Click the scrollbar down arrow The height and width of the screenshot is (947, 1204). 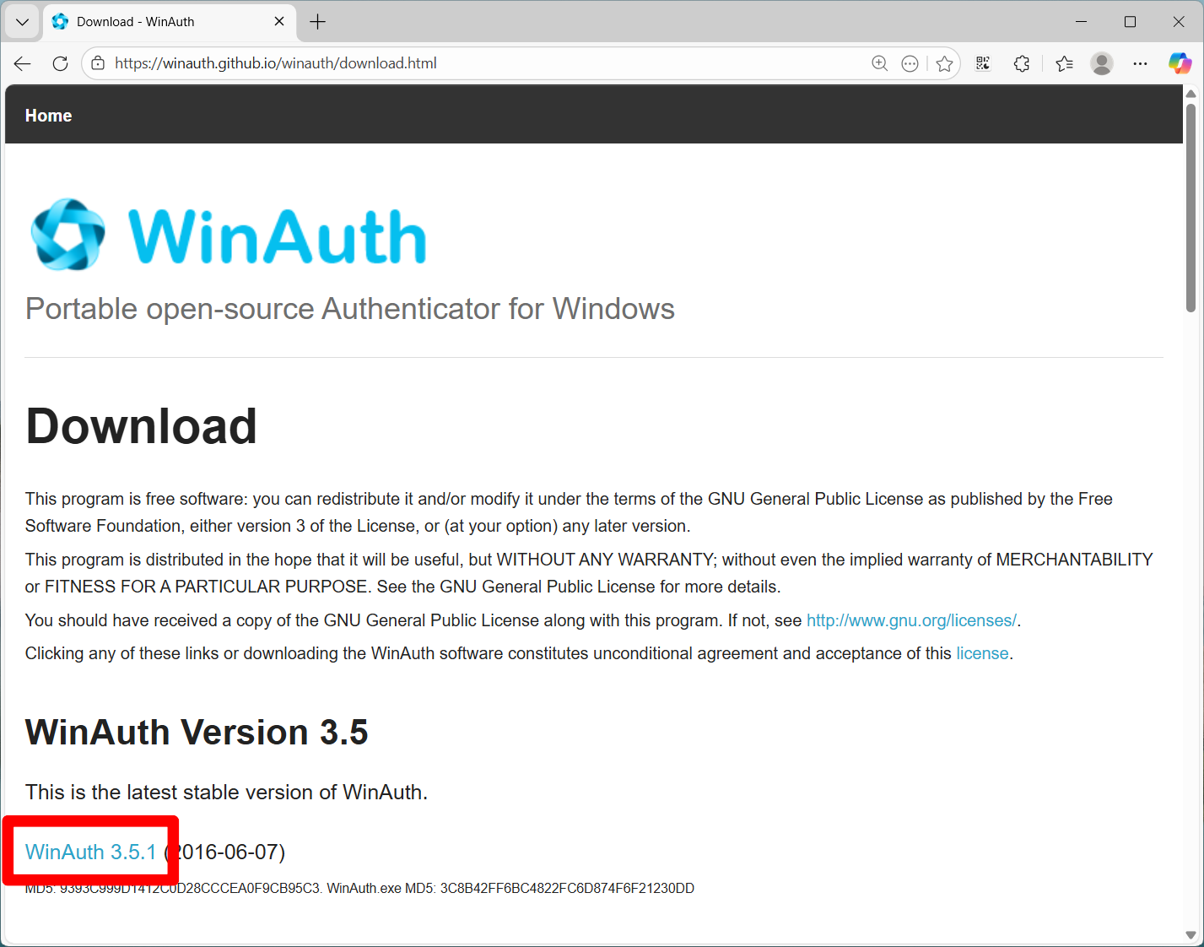pyautogui.click(x=1192, y=935)
